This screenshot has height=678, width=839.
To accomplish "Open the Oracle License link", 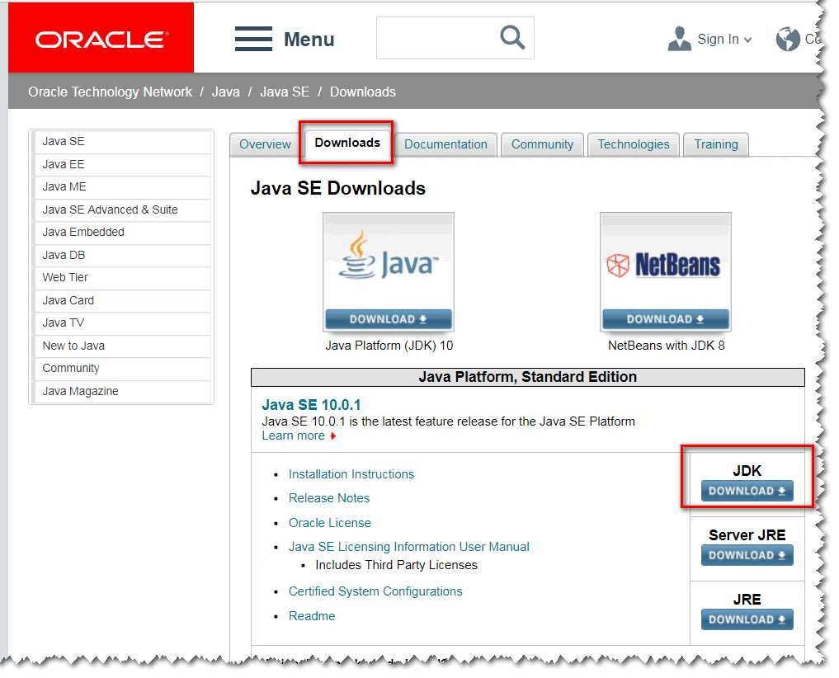I will 330,524.
